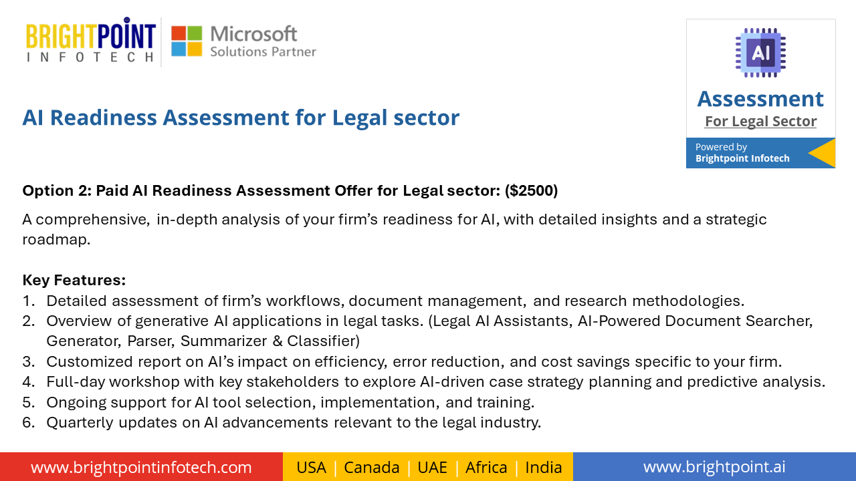Click the Brightpoint Infotech logo

[91, 41]
